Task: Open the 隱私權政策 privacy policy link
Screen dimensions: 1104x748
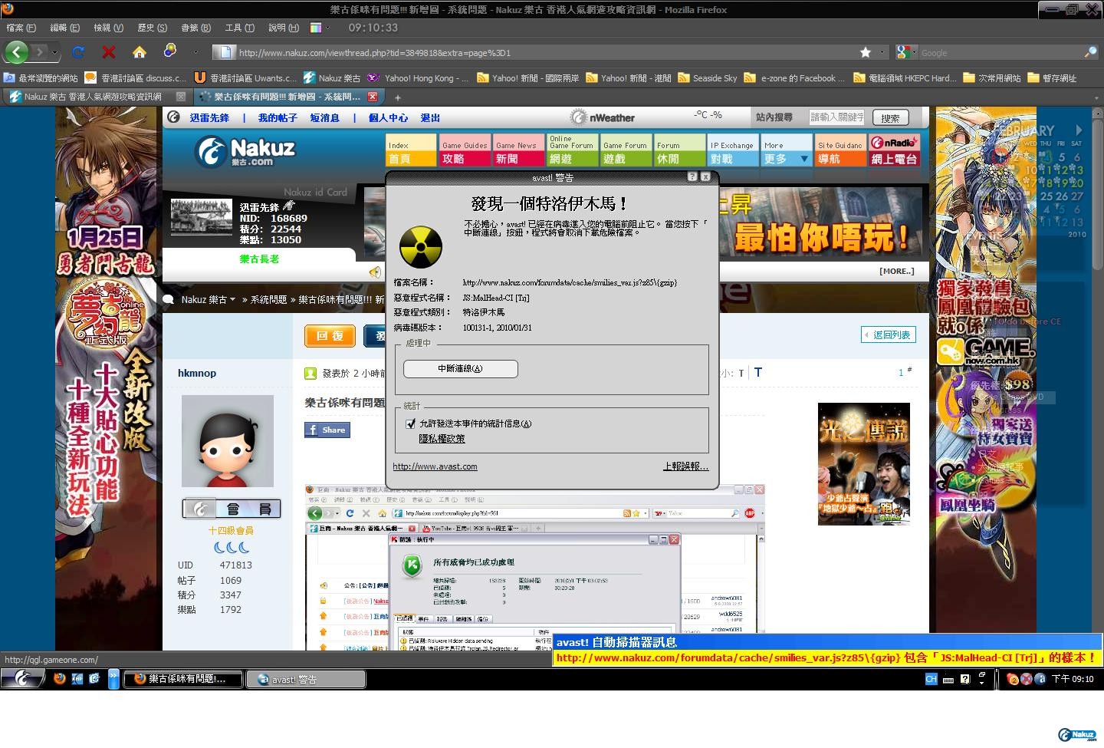Action: [x=442, y=439]
